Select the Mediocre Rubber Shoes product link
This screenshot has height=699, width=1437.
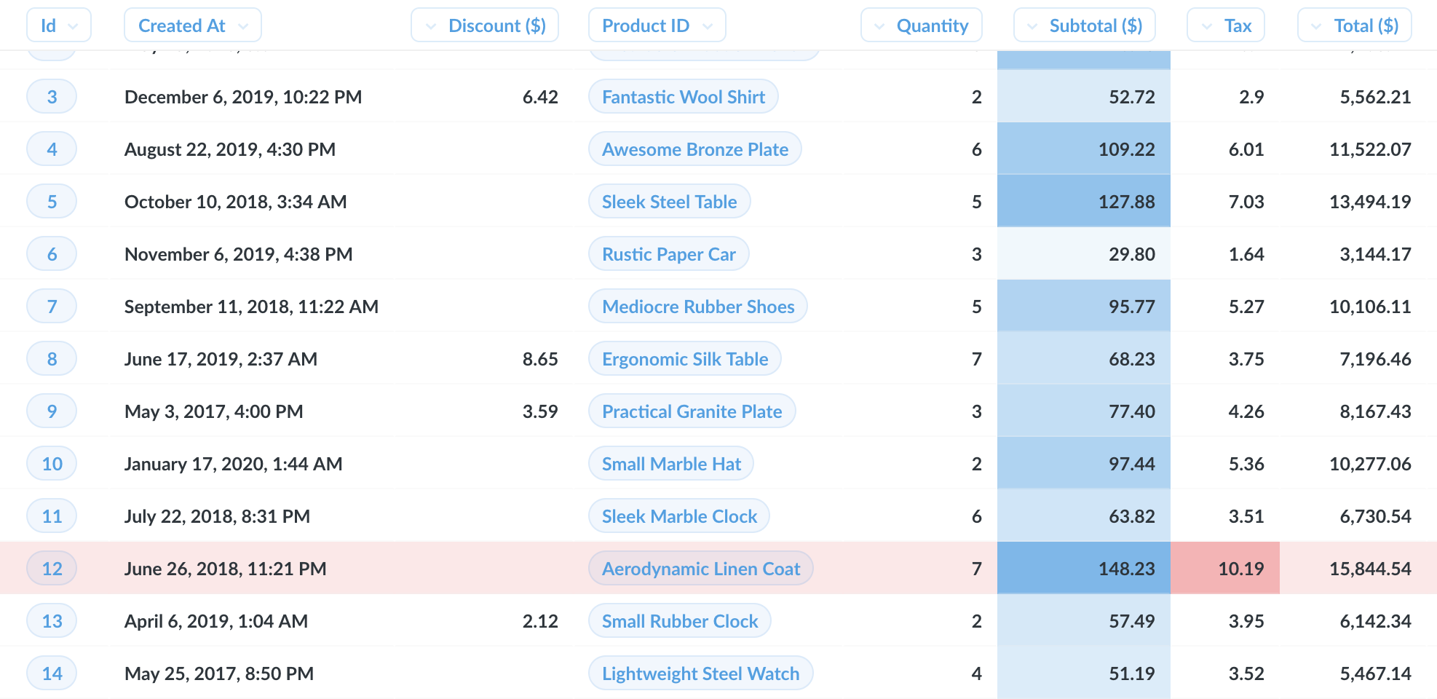coord(697,307)
